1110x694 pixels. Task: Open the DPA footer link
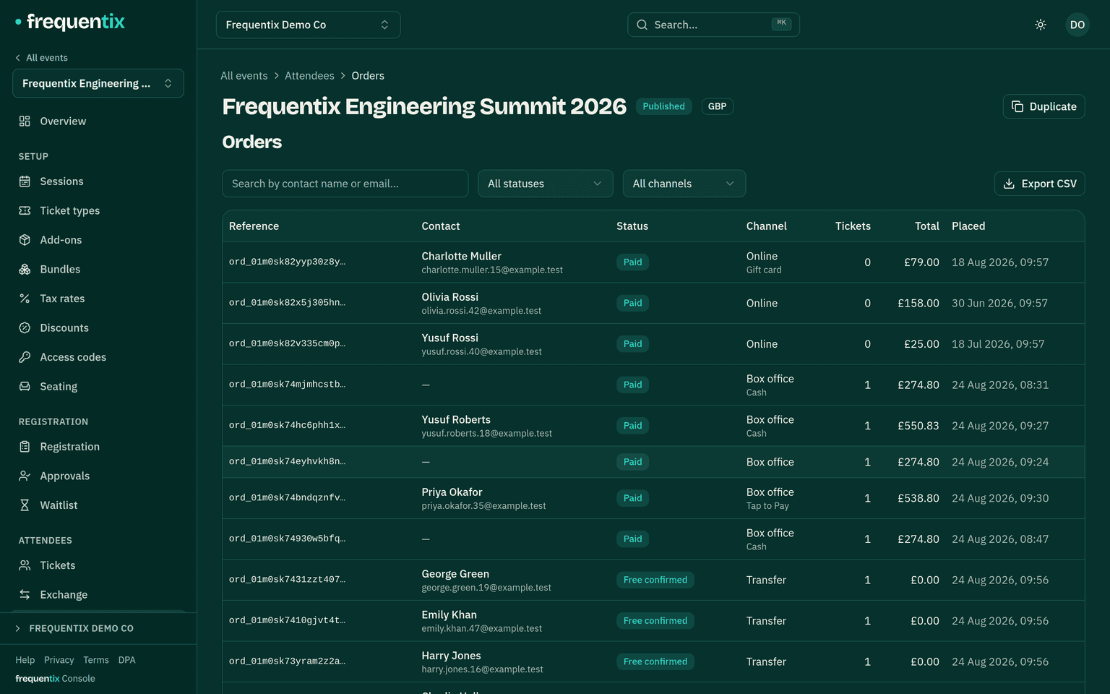point(127,660)
